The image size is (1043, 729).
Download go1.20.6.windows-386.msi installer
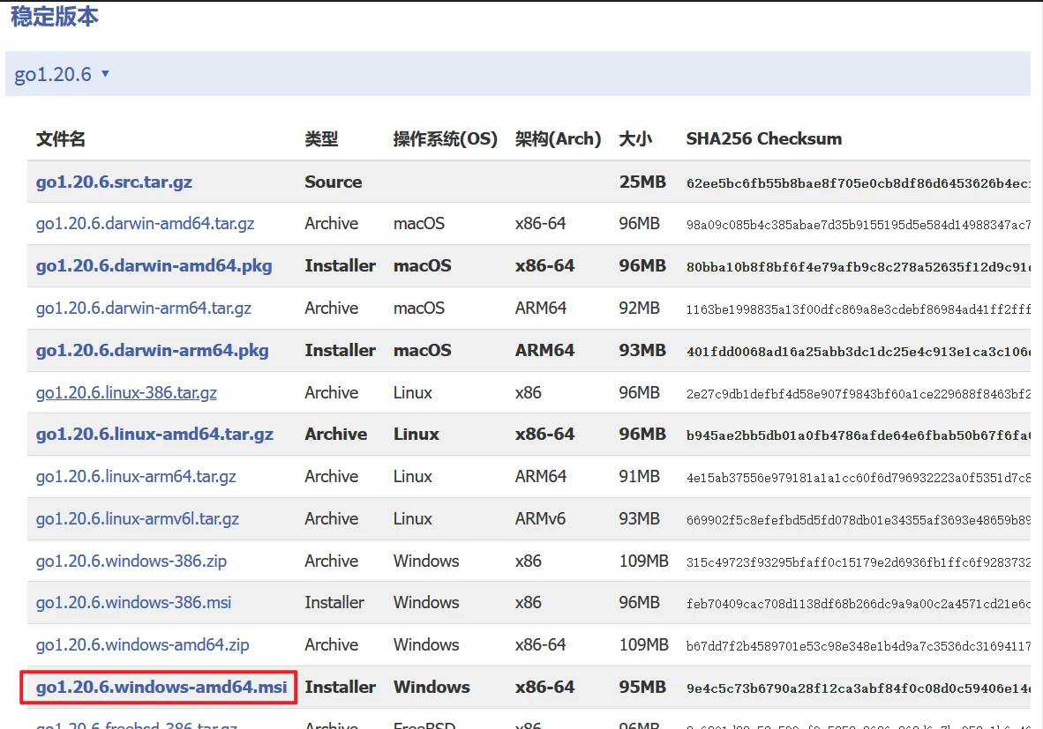pos(134,603)
